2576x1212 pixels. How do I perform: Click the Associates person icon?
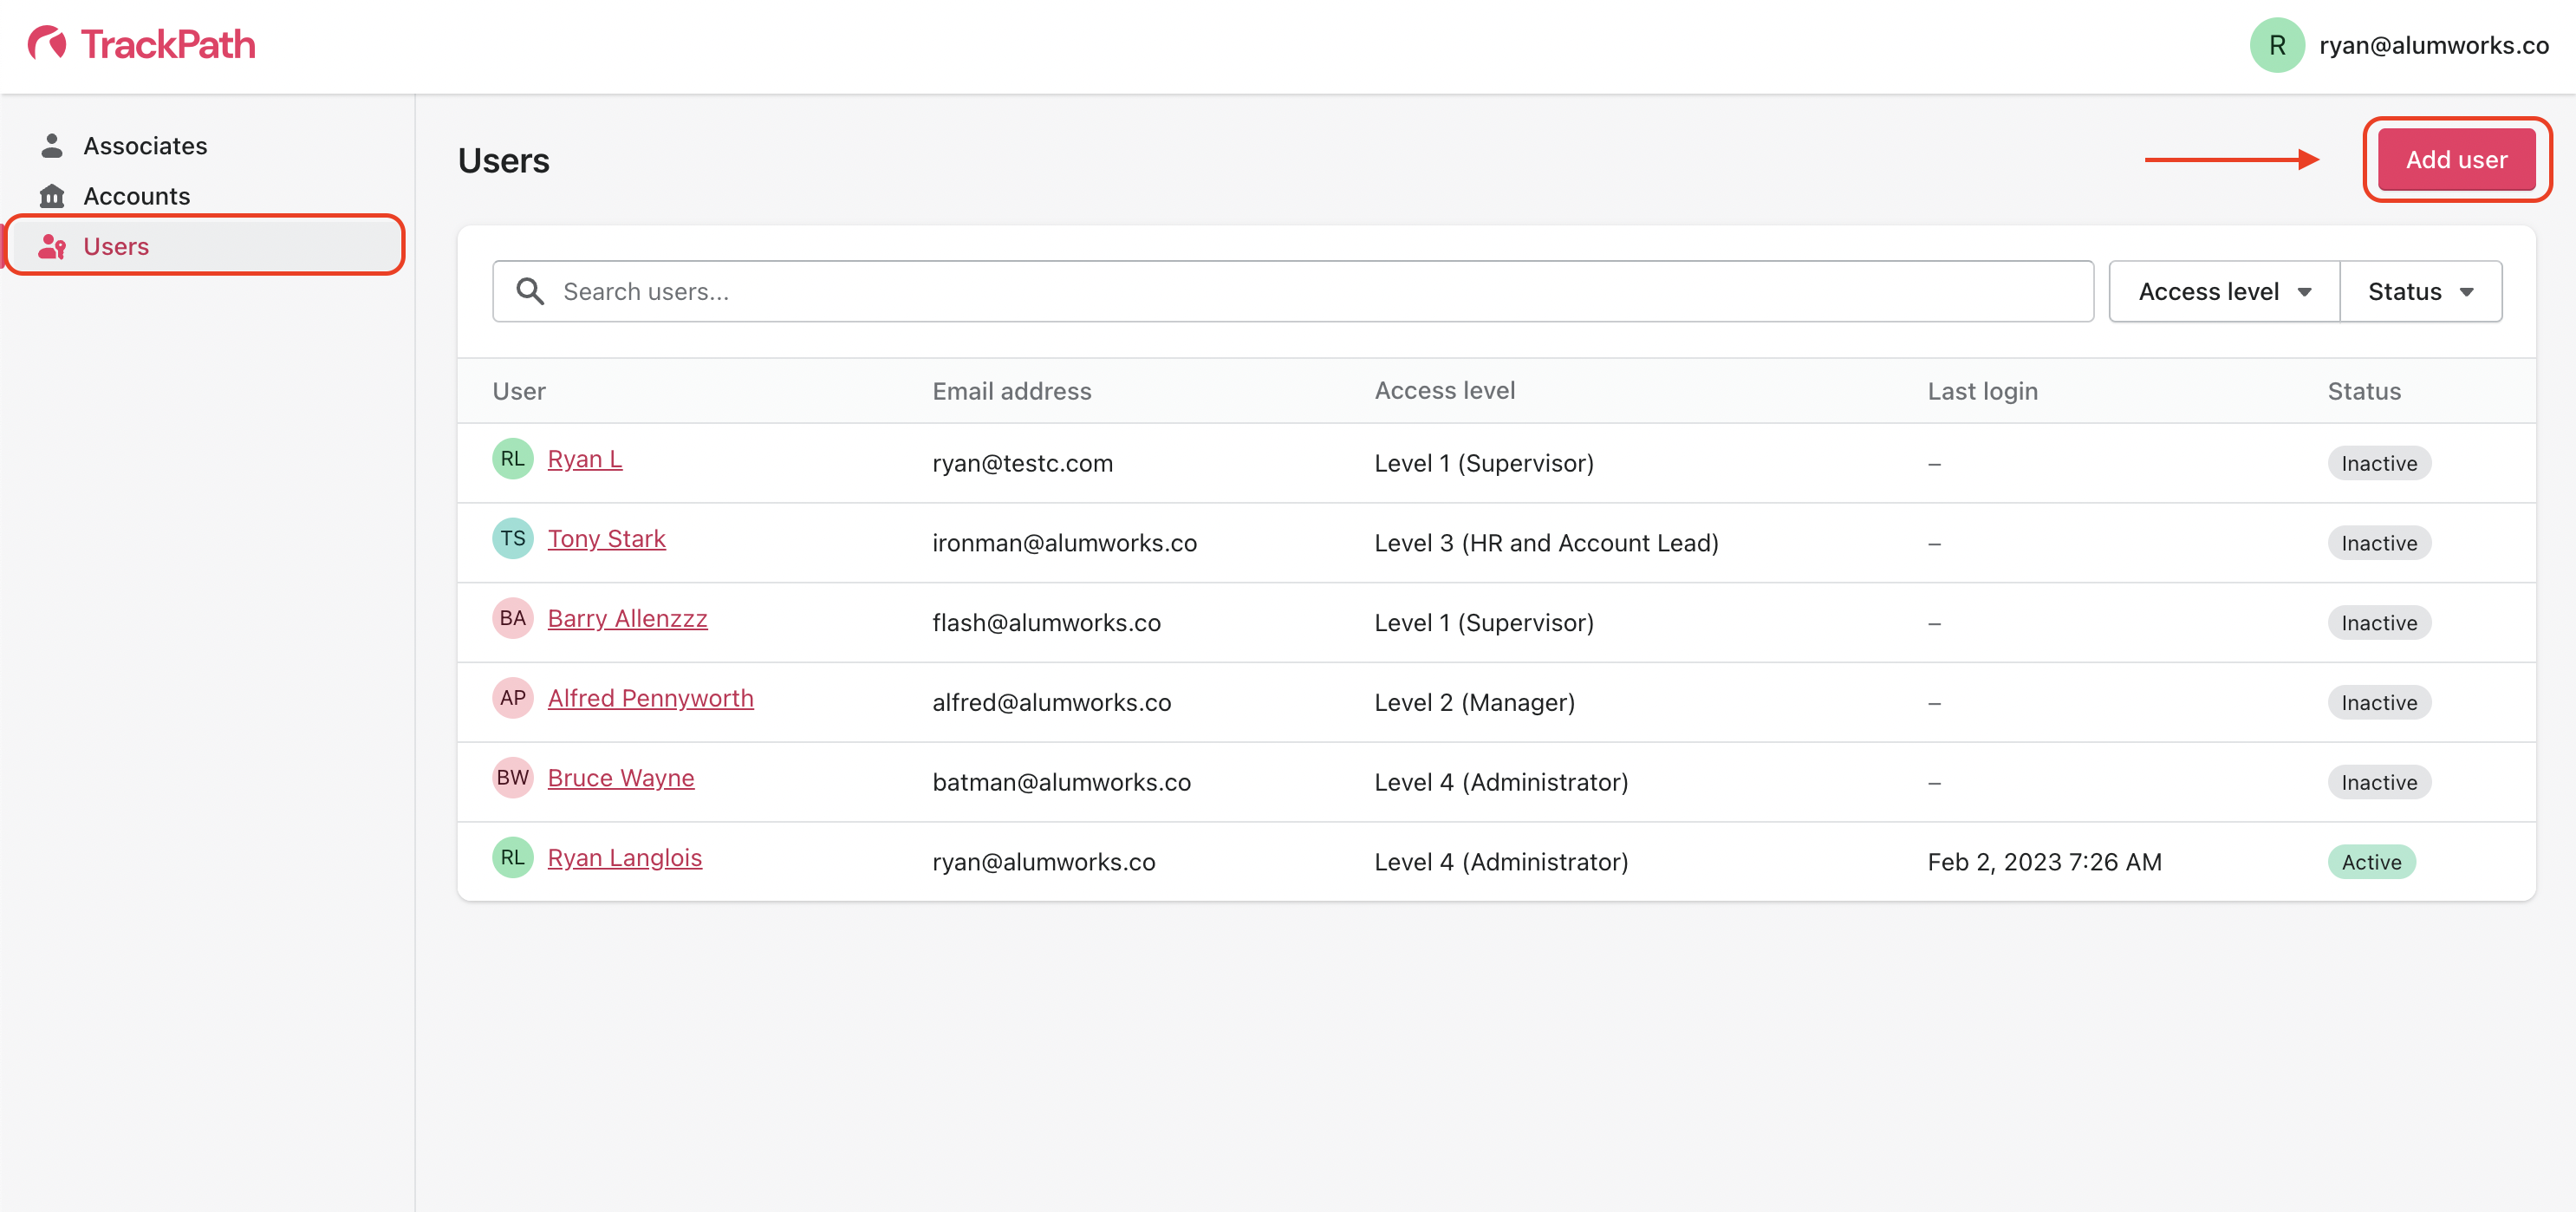(x=52, y=146)
